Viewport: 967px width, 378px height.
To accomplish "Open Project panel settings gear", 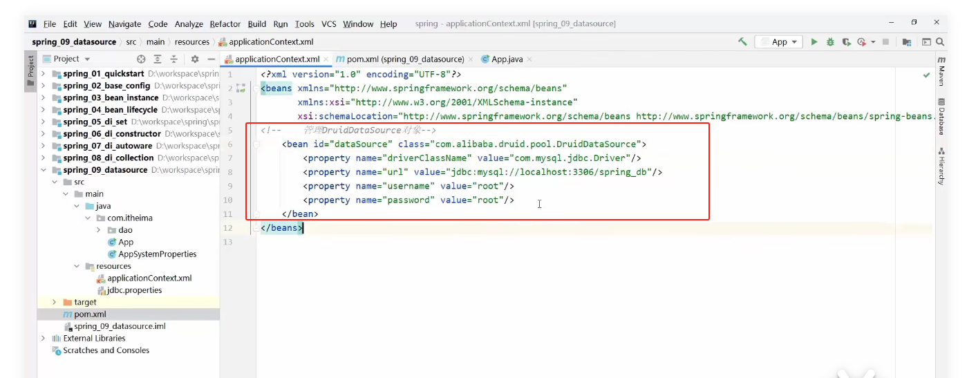I will pos(195,59).
